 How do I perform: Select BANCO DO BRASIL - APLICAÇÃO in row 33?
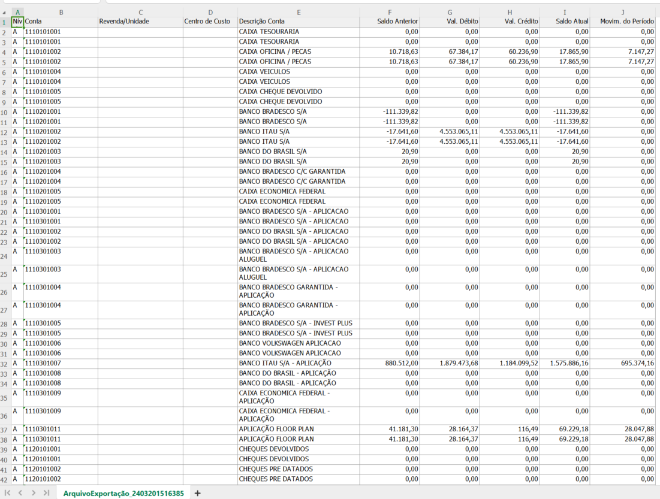point(299,374)
